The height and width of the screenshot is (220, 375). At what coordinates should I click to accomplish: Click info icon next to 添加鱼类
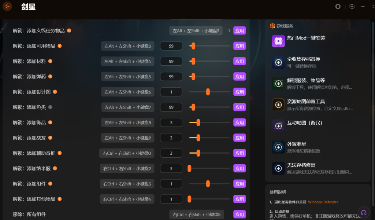point(51,107)
